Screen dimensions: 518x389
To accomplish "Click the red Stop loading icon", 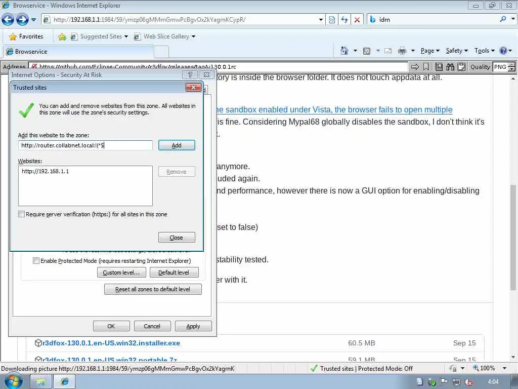I will click(357, 20).
